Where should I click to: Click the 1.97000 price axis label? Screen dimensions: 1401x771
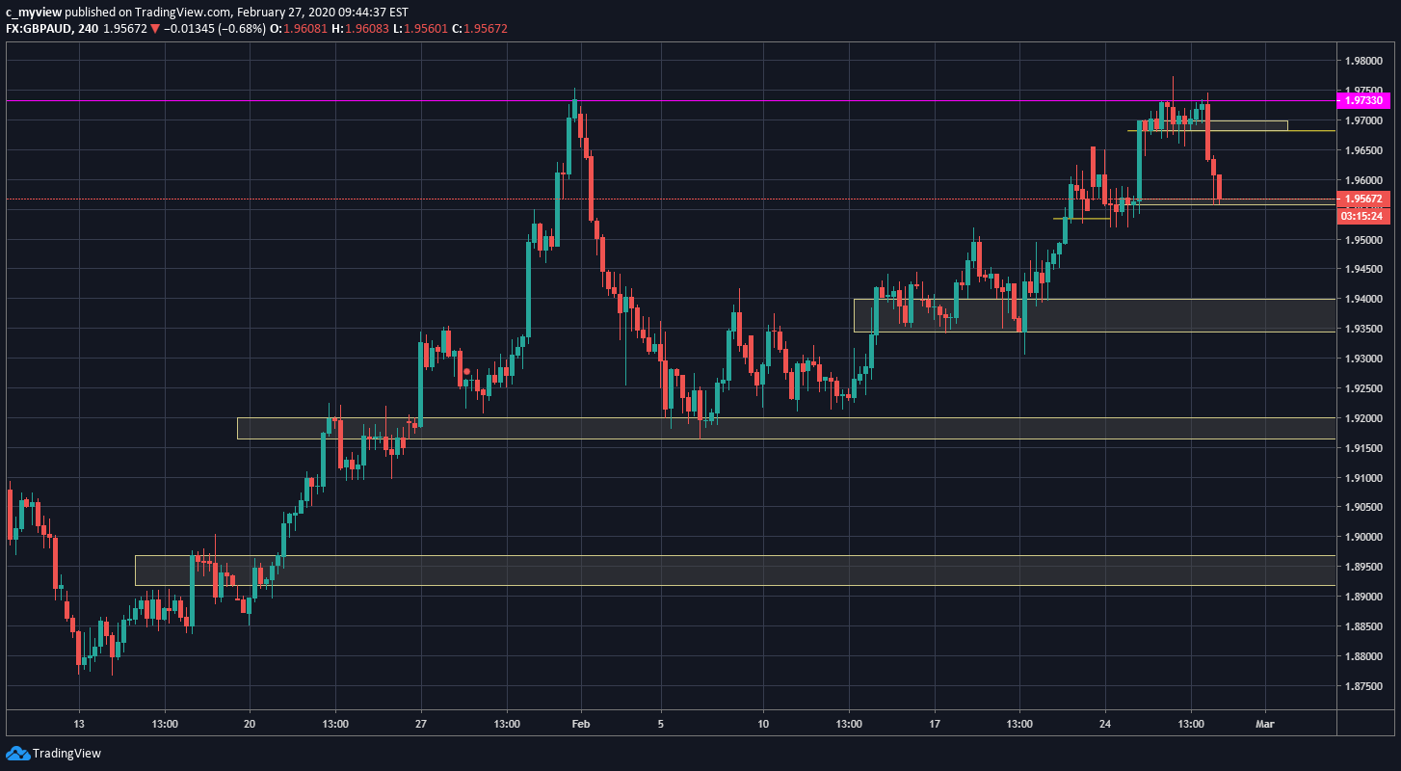point(1363,120)
